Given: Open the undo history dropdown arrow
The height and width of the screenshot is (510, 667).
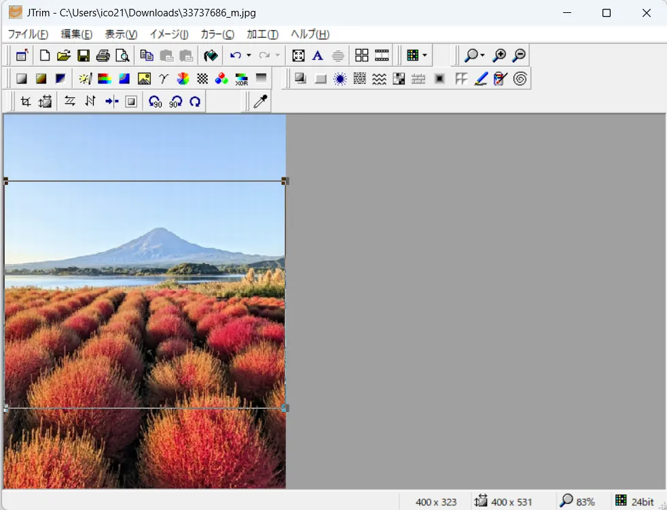Looking at the screenshot, I should tap(249, 56).
